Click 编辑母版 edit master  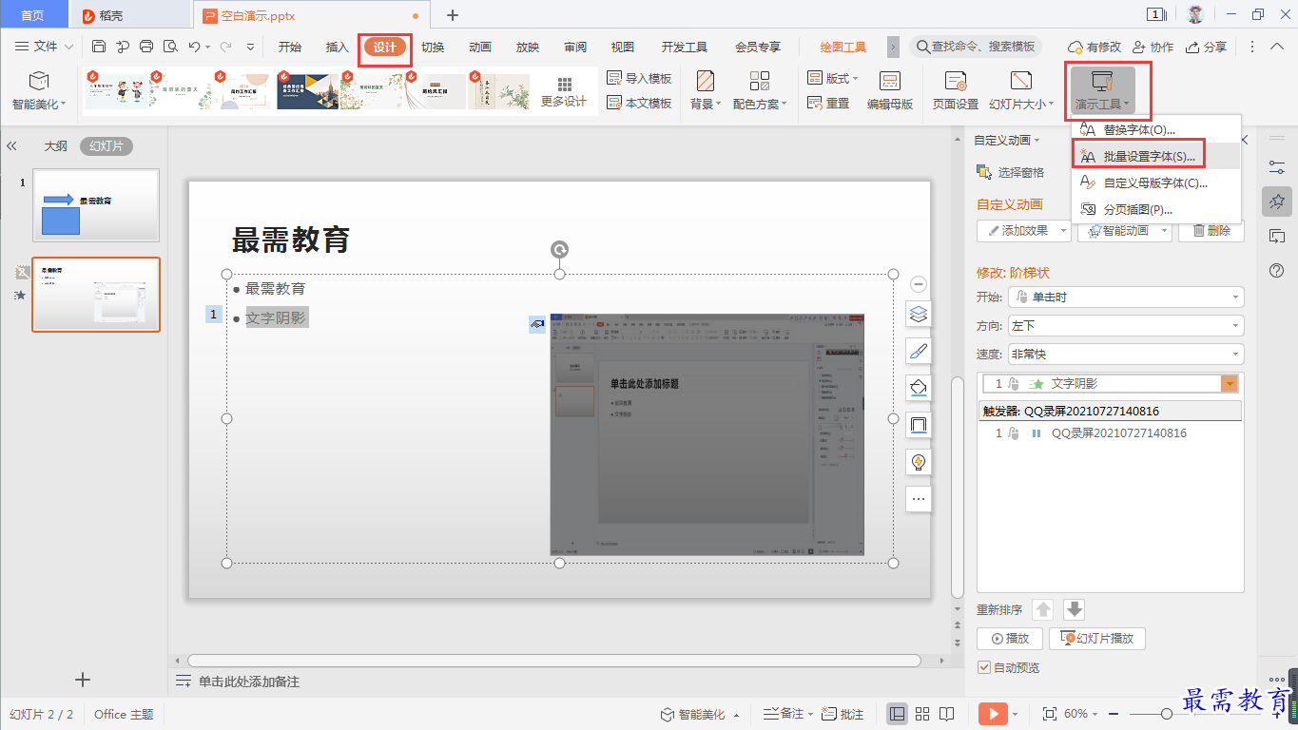[x=890, y=91]
